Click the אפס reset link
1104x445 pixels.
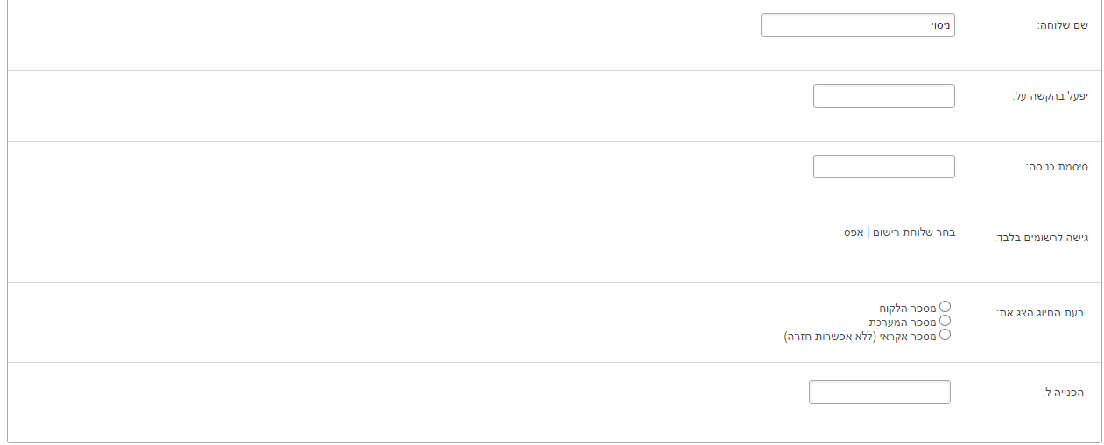[854, 233]
